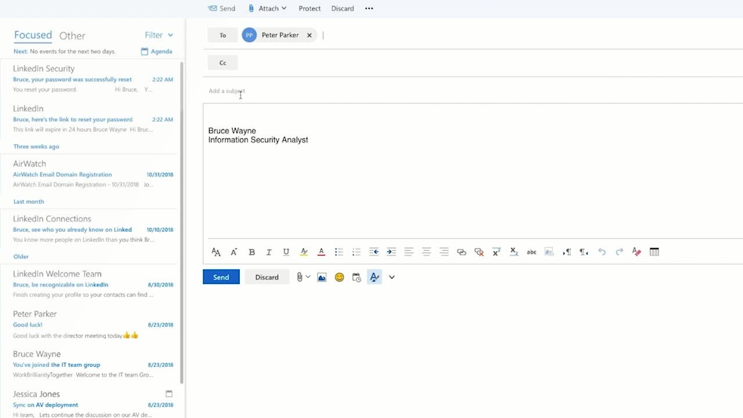Clear formatting with the eraser icon
This screenshot has width=743, height=418.
click(637, 252)
